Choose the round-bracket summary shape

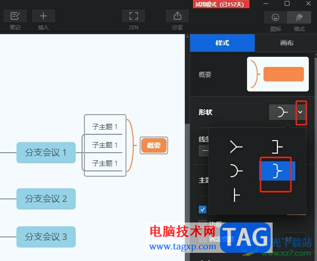point(236,170)
